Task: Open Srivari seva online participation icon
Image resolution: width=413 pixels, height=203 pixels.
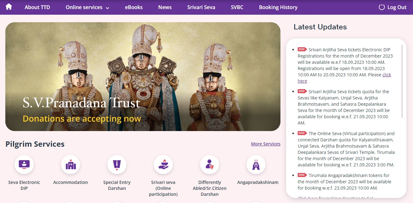Action: pos(163,165)
